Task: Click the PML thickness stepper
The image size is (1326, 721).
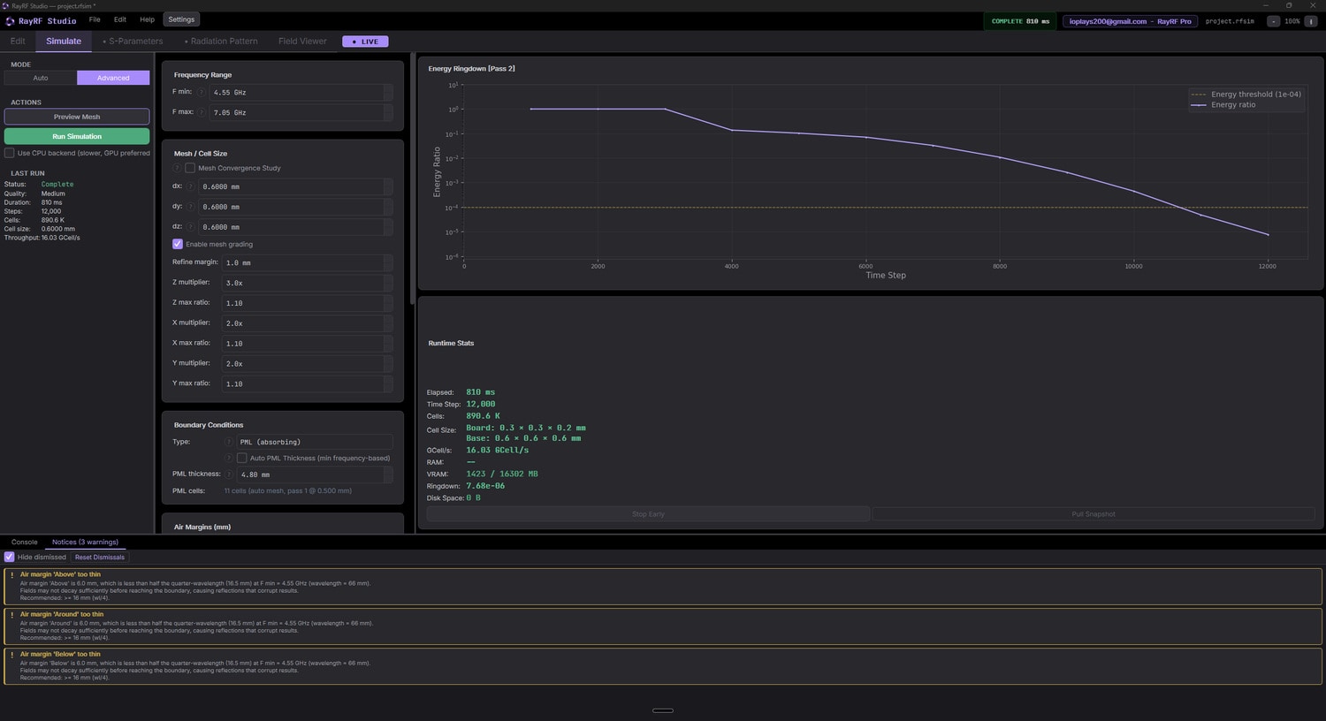Action: pos(388,474)
